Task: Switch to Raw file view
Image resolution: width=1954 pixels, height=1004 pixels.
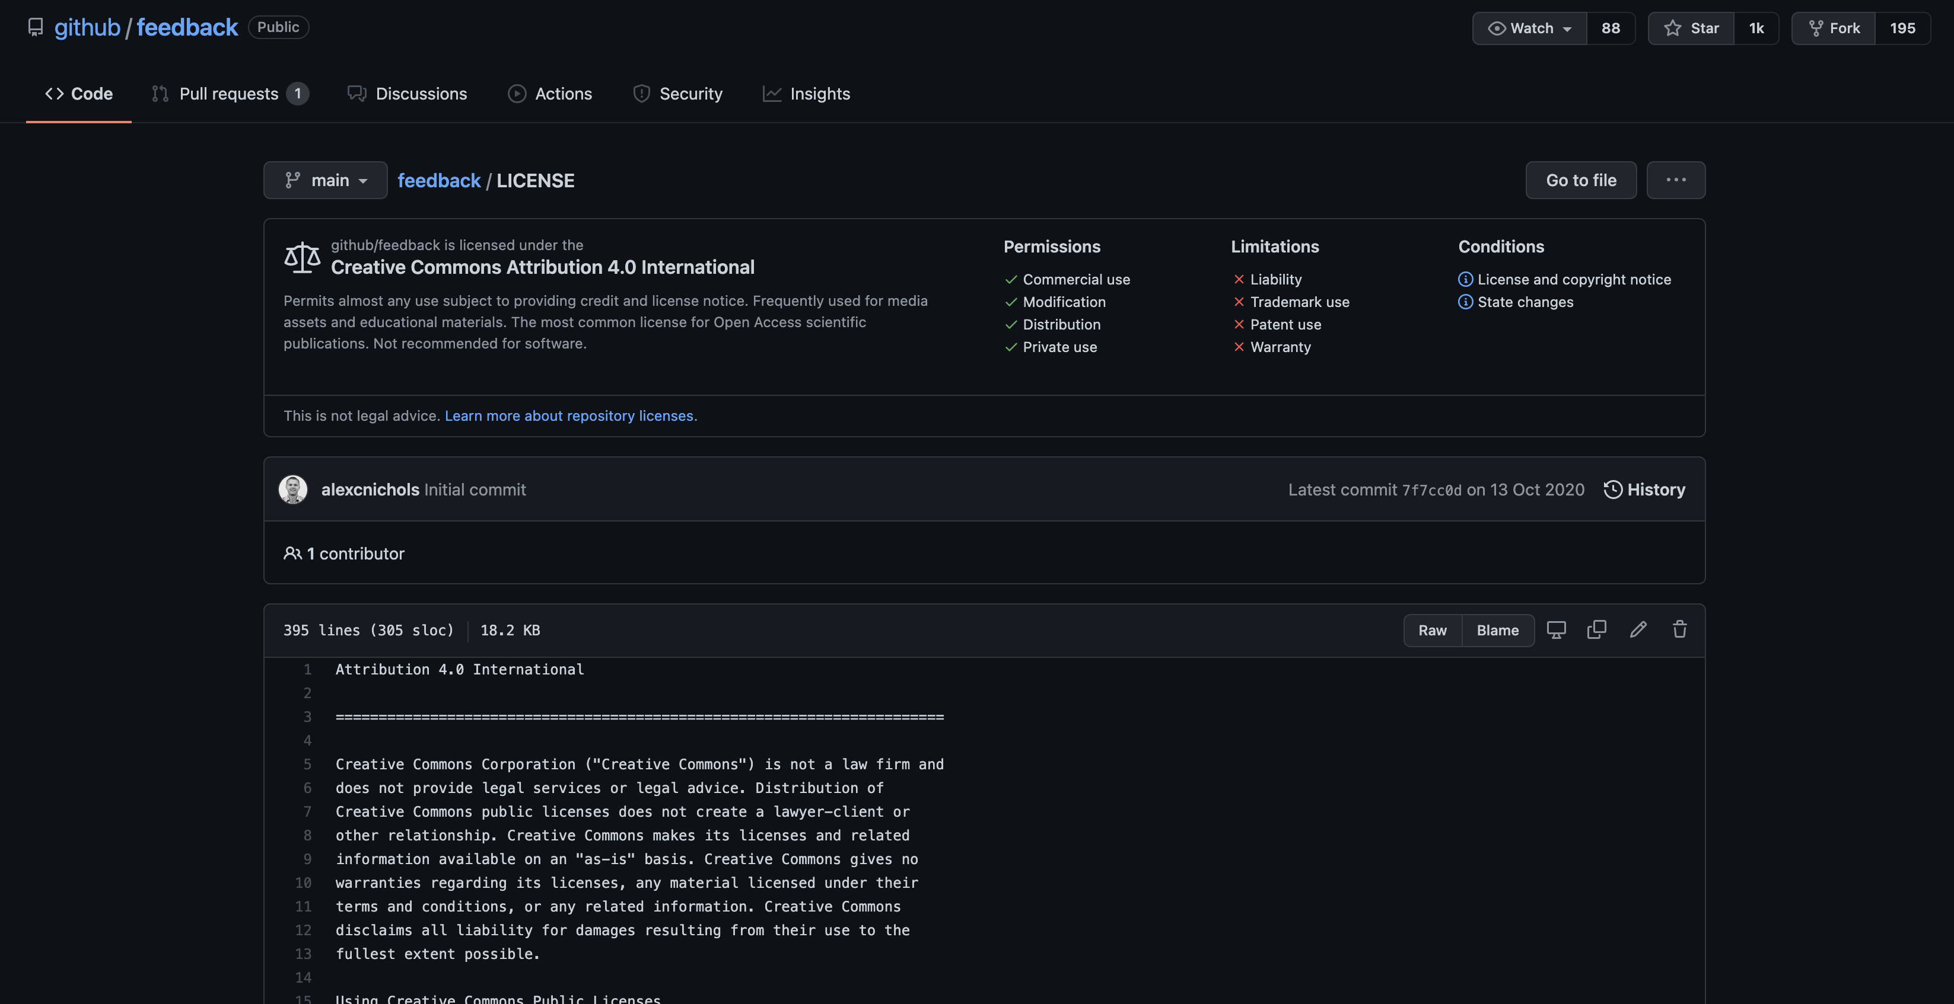Action: pos(1432,629)
